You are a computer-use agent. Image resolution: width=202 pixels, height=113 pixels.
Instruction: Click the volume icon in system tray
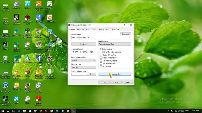(179, 111)
